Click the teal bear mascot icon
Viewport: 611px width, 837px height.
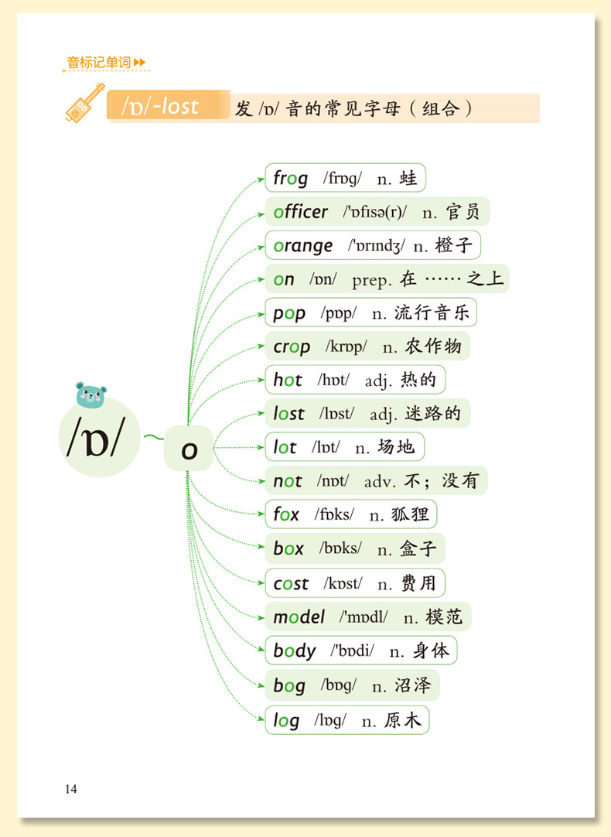pyautogui.click(x=90, y=395)
